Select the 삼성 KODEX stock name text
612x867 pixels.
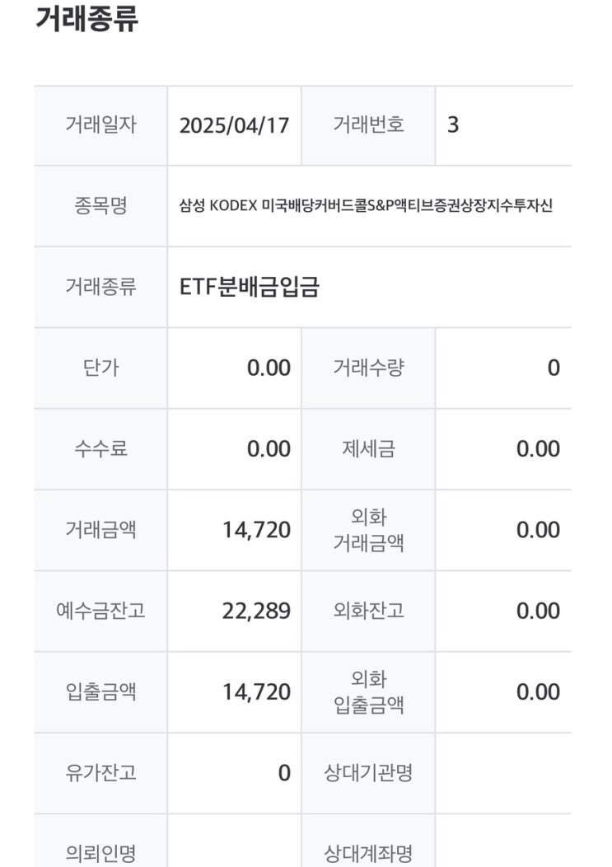366,206
